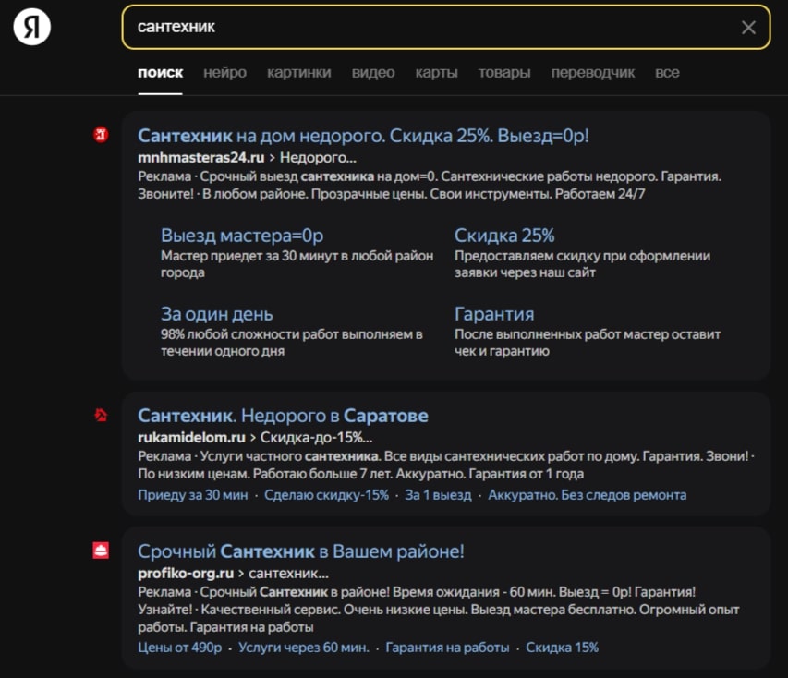788x678 pixels.
Task: Open the "переводчик" tab
Action: click(x=593, y=72)
